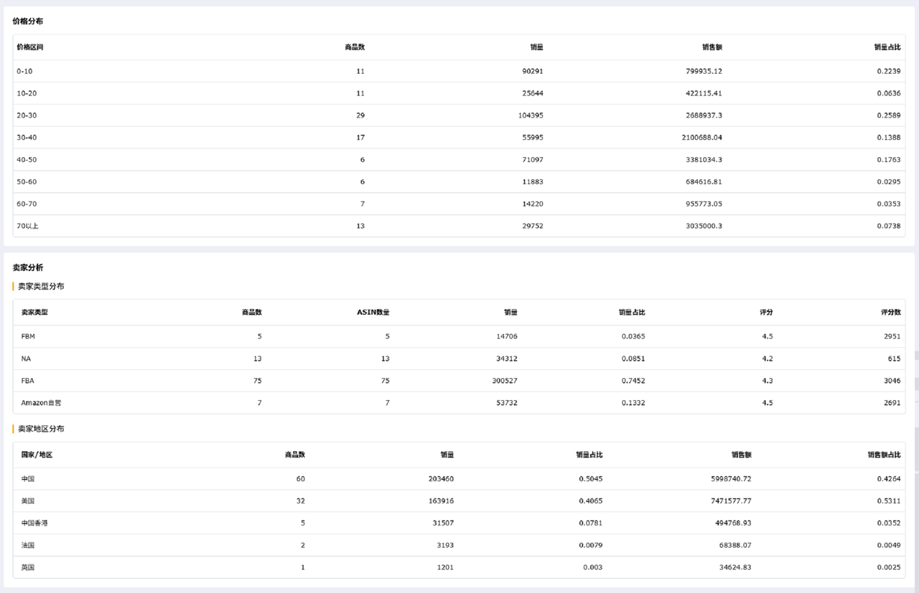919x593 pixels.
Task: Click the 卖家类型 column header
Action: pyautogui.click(x=34, y=313)
